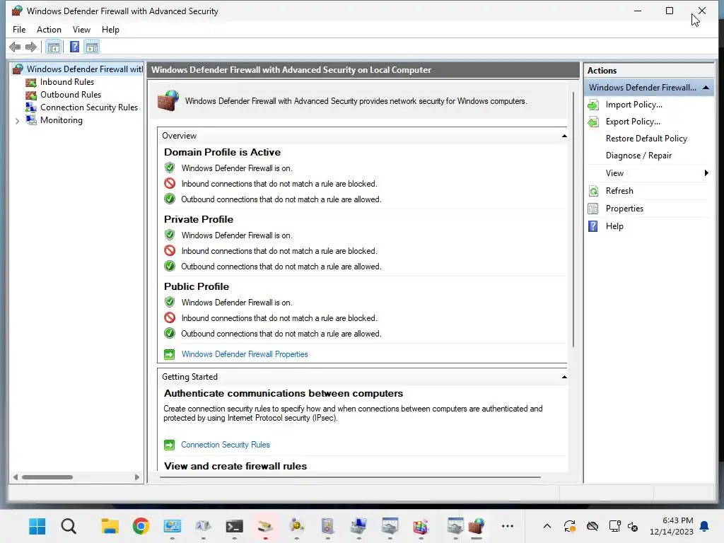Expand the Monitoring tree node chevron
Image resolution: width=724 pixels, height=543 pixels.
click(17, 120)
